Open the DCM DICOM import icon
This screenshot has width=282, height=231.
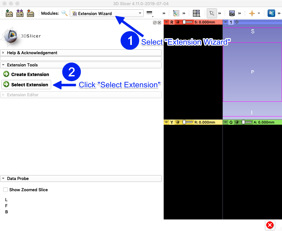click(x=20, y=13)
